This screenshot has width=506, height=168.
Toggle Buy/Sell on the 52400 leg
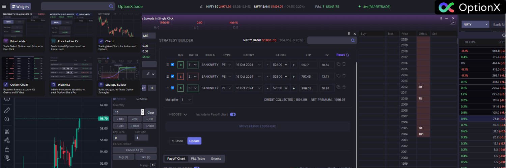click(x=180, y=65)
